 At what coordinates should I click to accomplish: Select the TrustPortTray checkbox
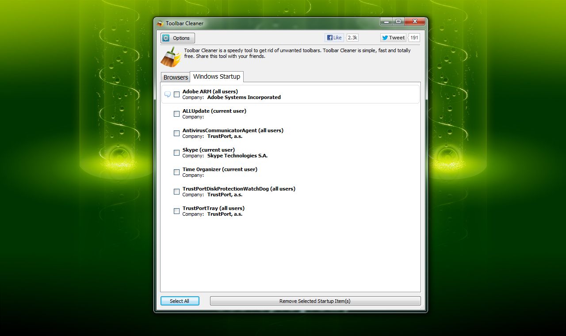coord(177,211)
